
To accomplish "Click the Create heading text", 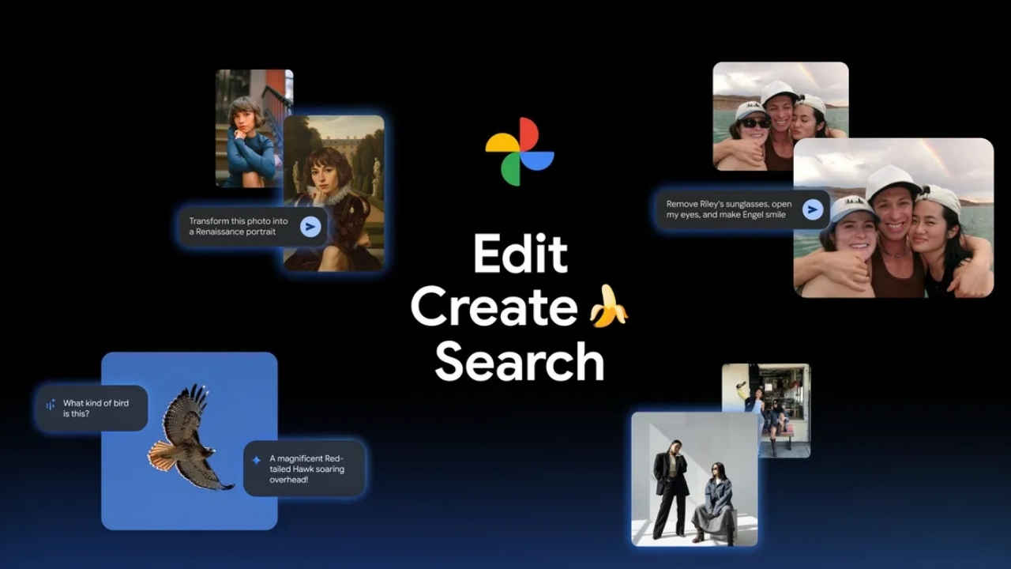I will [494, 308].
